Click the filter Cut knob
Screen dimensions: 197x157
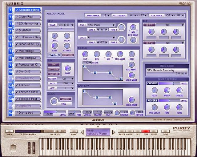85,54
